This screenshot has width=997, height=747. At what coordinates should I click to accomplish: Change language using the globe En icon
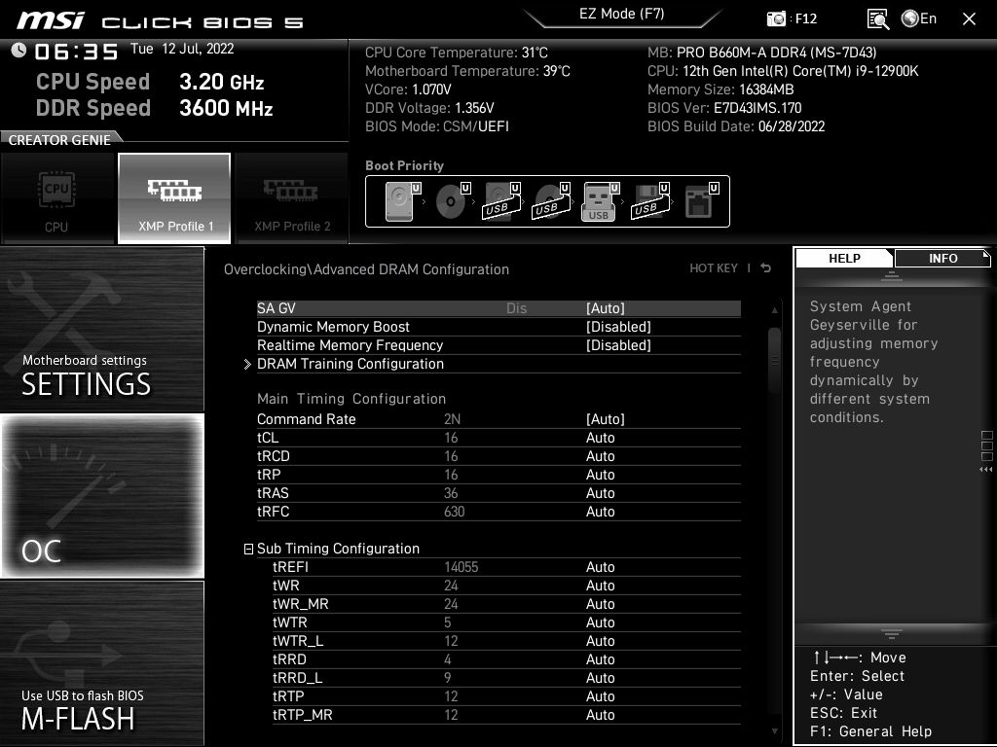(919, 18)
